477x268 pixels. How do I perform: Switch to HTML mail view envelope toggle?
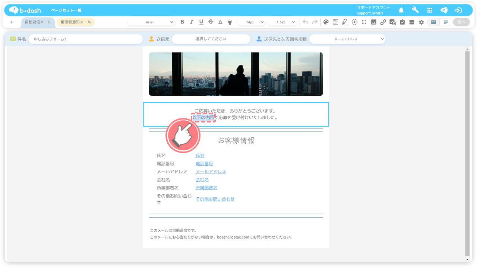click(433, 22)
